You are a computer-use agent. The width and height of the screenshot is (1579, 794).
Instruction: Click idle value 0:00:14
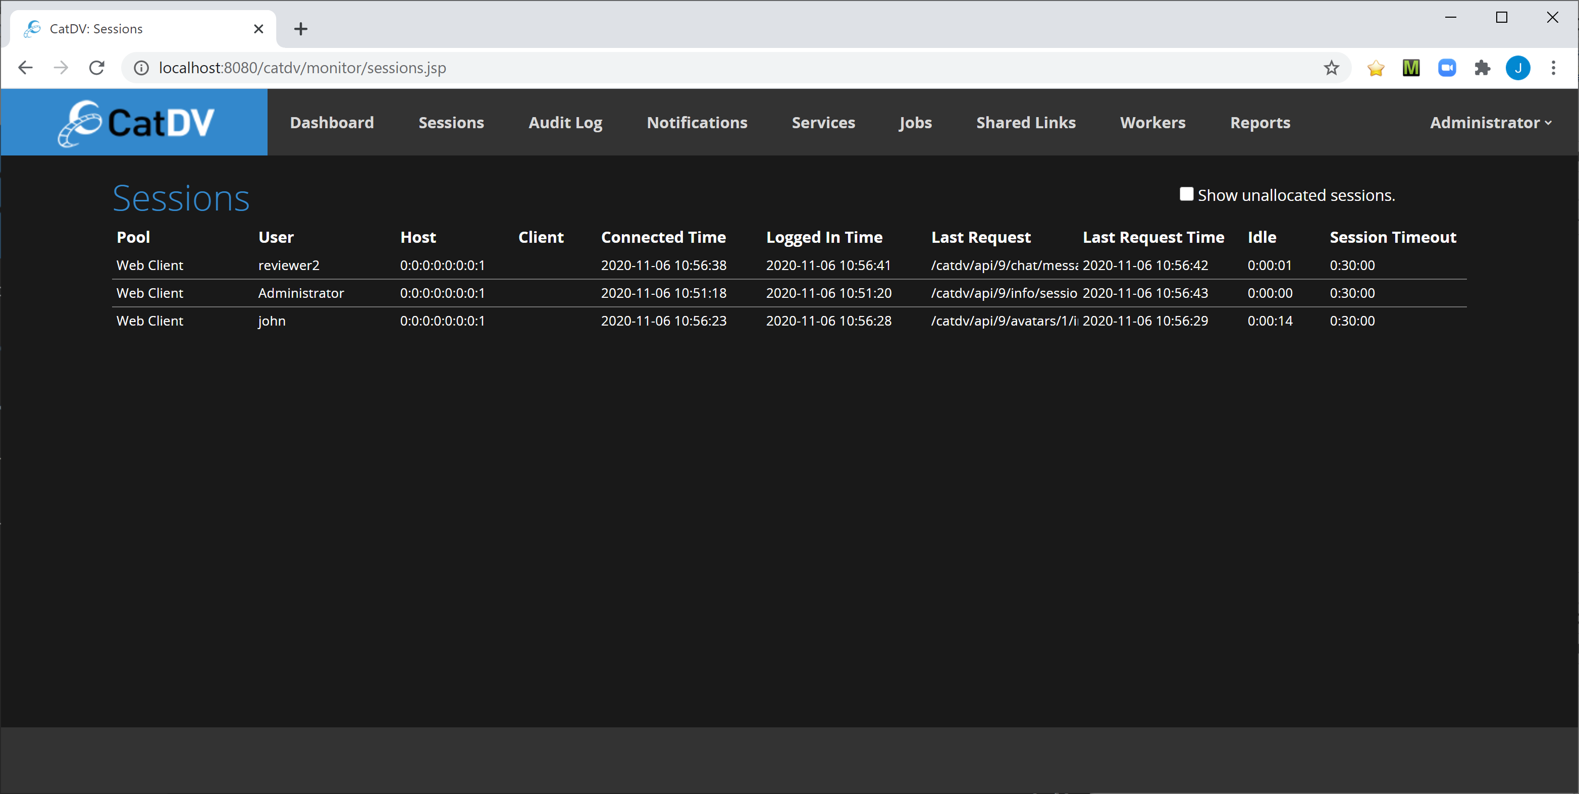(1270, 321)
